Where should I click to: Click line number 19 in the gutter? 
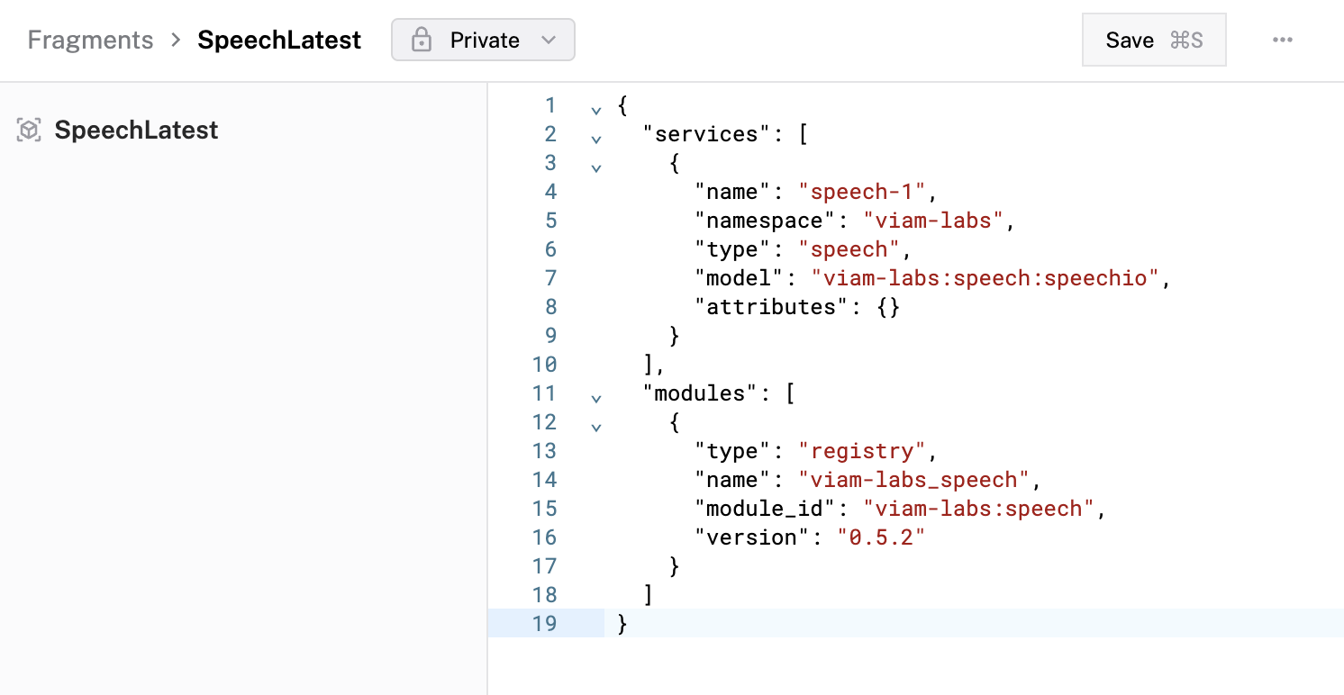pos(544,624)
